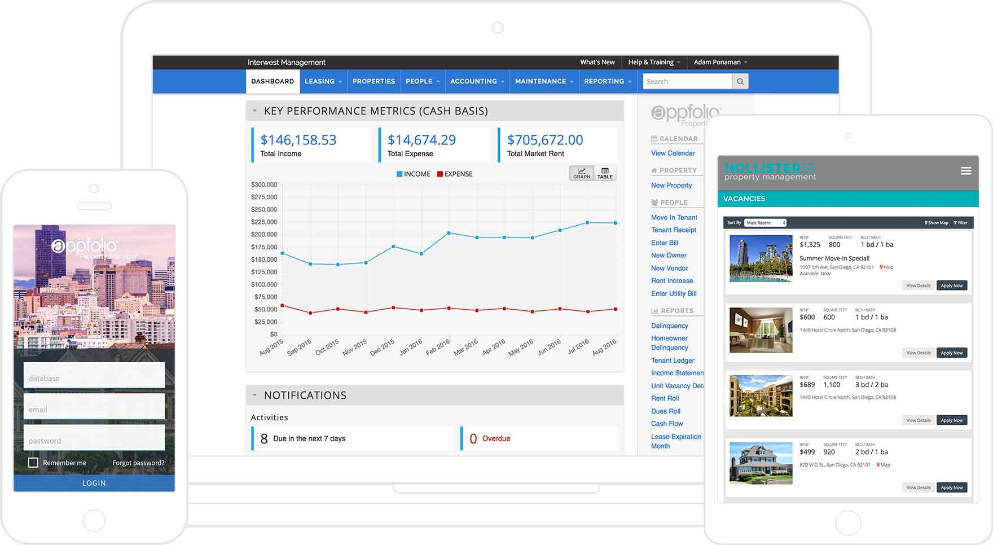This screenshot has height=545, width=993.
Task: Click the database input field
Action: tap(94, 378)
